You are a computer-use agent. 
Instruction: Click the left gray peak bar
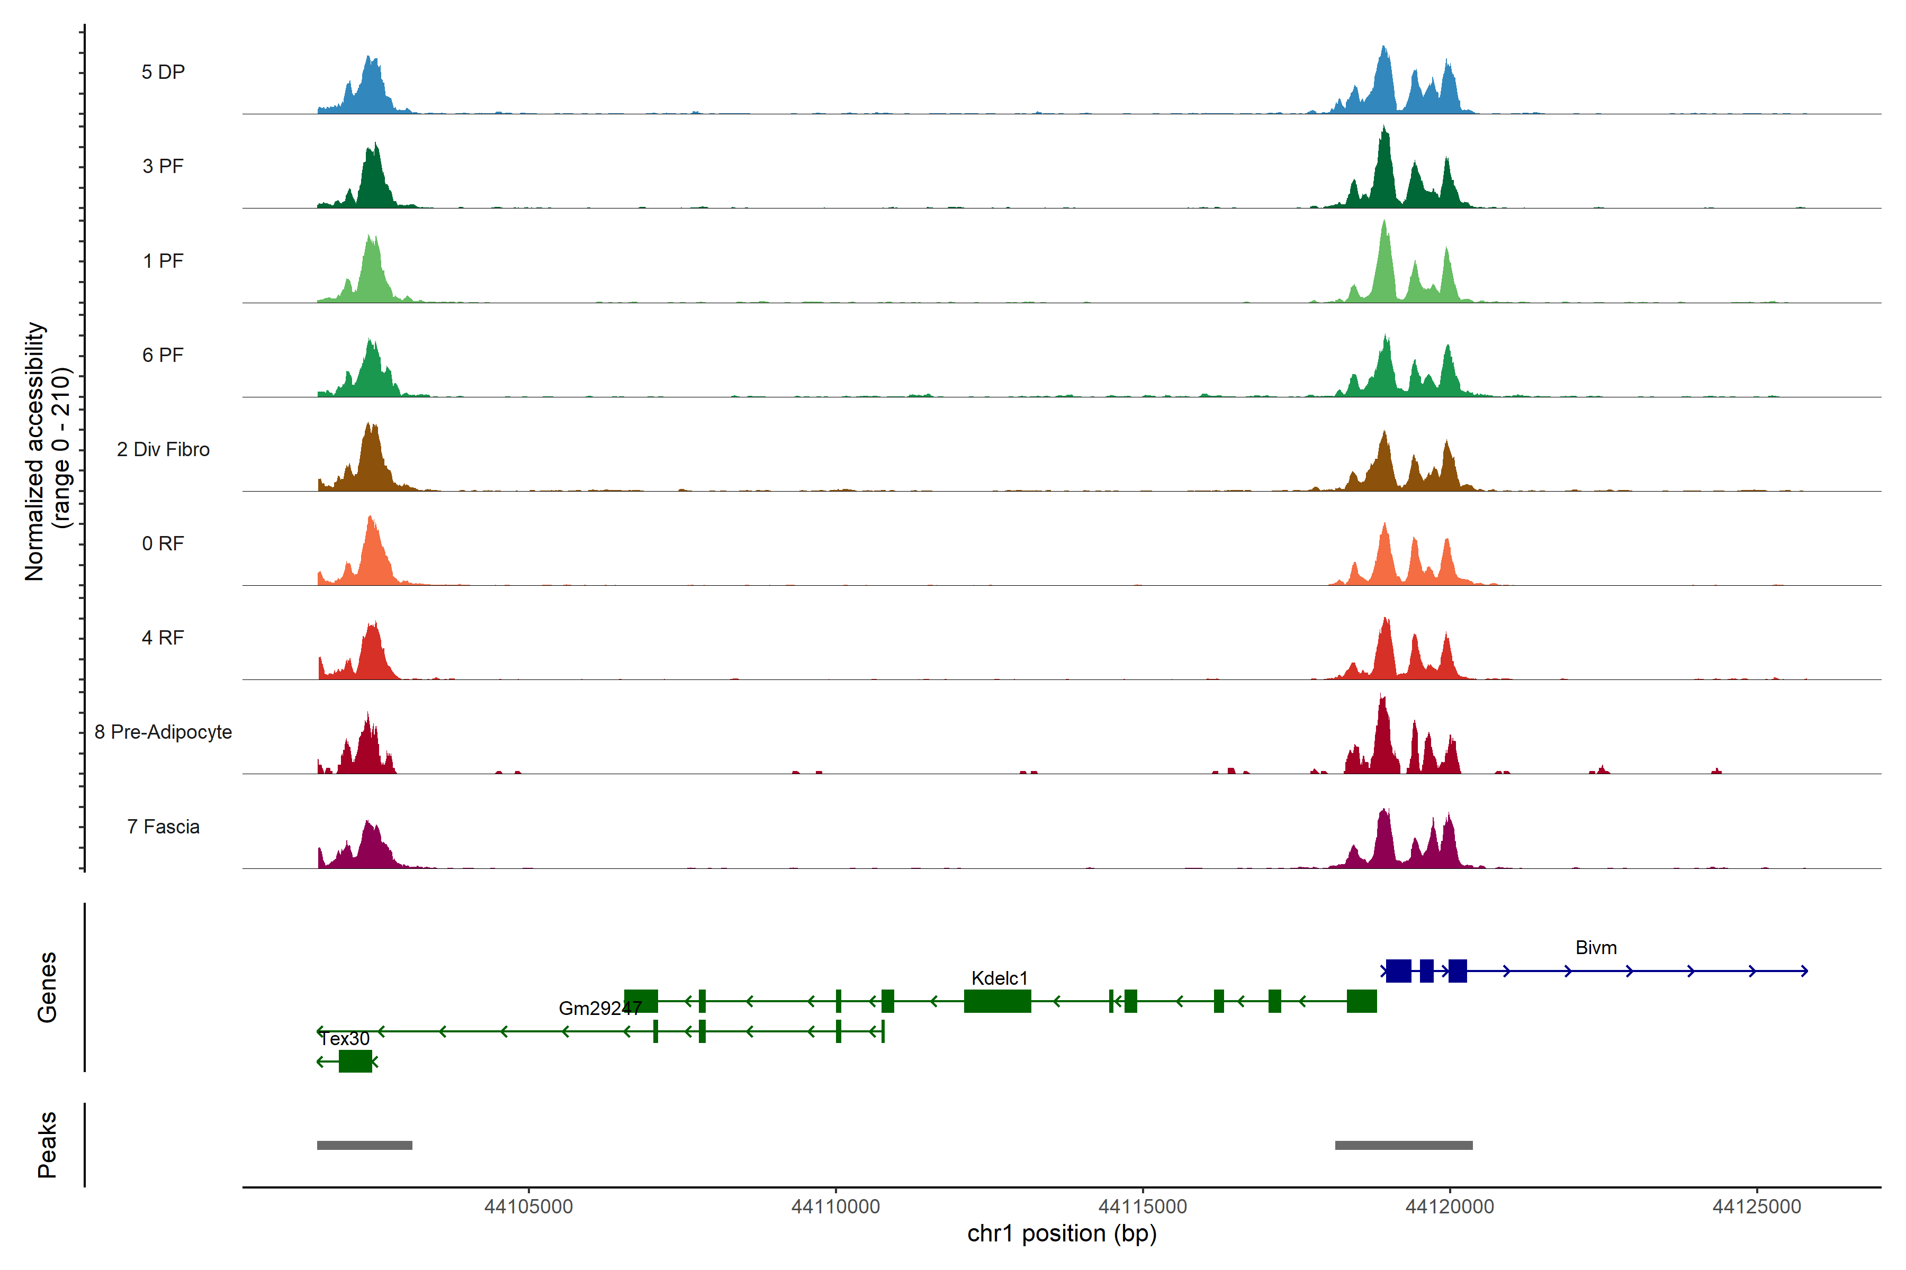(x=365, y=1145)
